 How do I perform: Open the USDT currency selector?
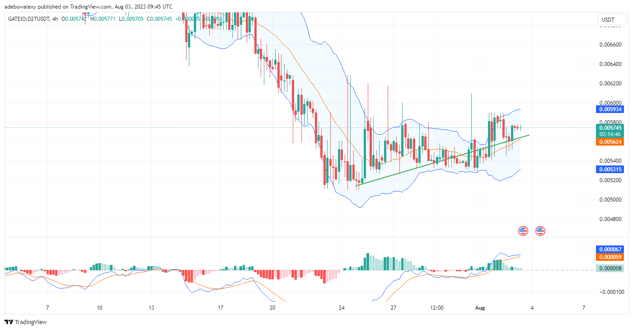pos(612,19)
